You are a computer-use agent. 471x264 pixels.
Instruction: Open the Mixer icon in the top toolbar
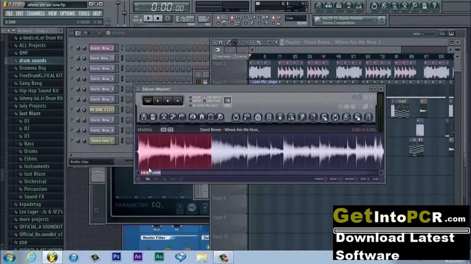[x=359, y=6]
